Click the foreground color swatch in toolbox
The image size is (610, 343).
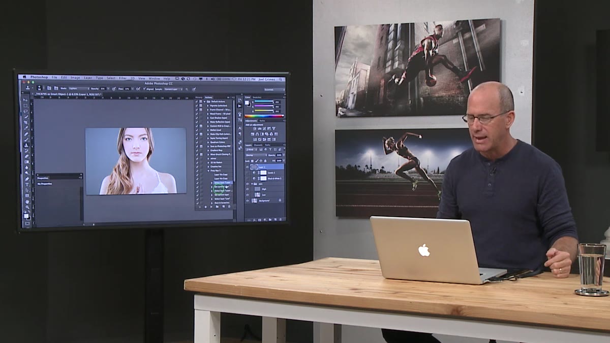[26, 216]
